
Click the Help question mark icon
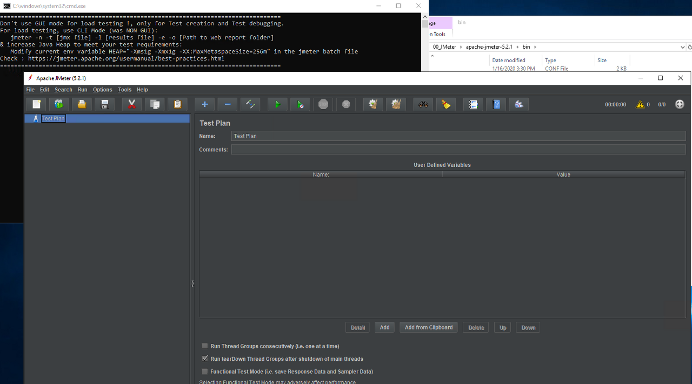click(496, 104)
